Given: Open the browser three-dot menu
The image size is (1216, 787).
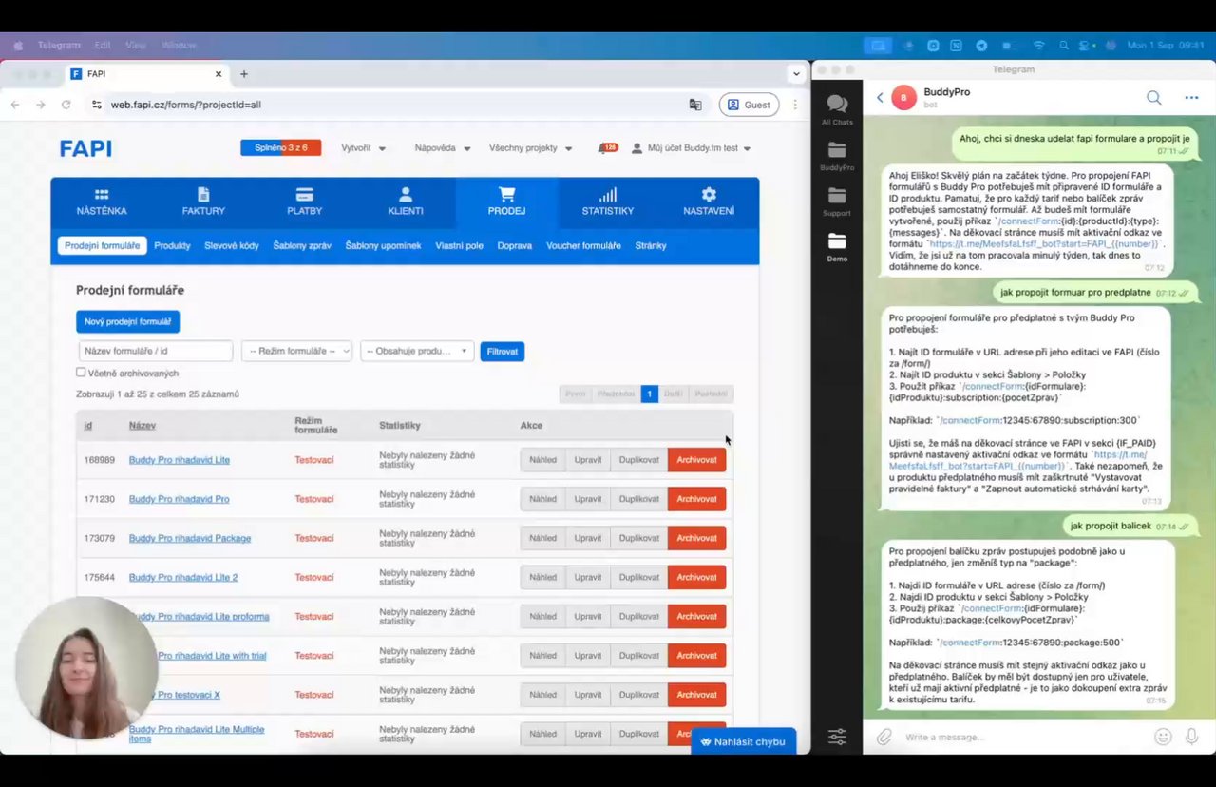Looking at the screenshot, I should [x=795, y=105].
